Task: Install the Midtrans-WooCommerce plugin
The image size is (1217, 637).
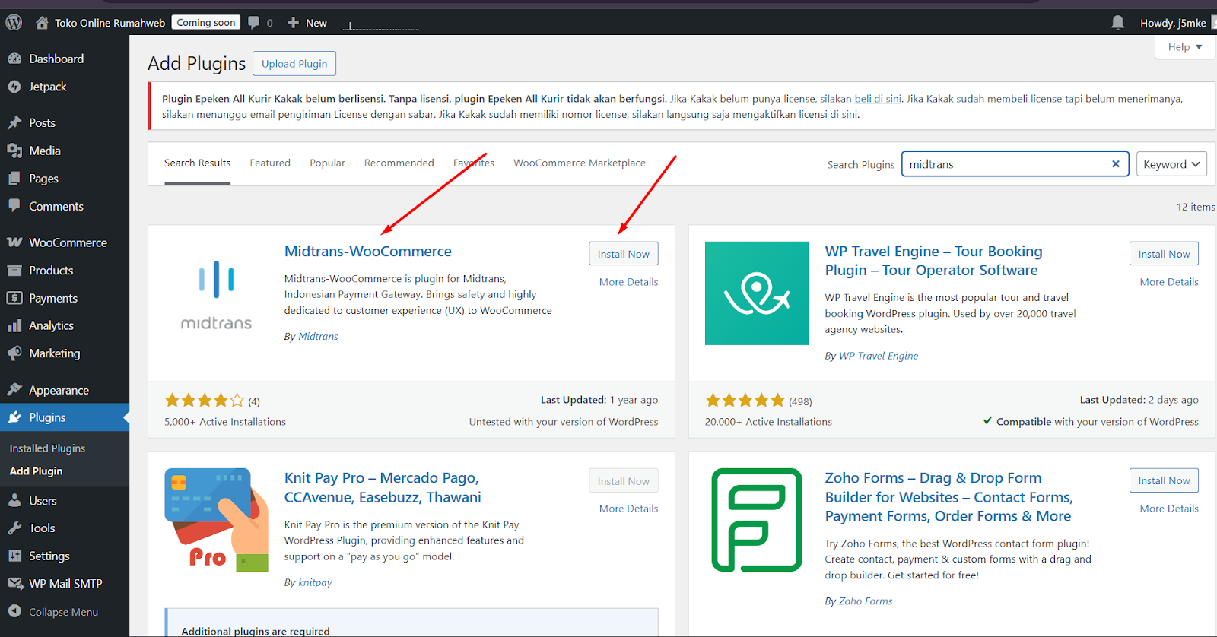Action: click(x=623, y=254)
